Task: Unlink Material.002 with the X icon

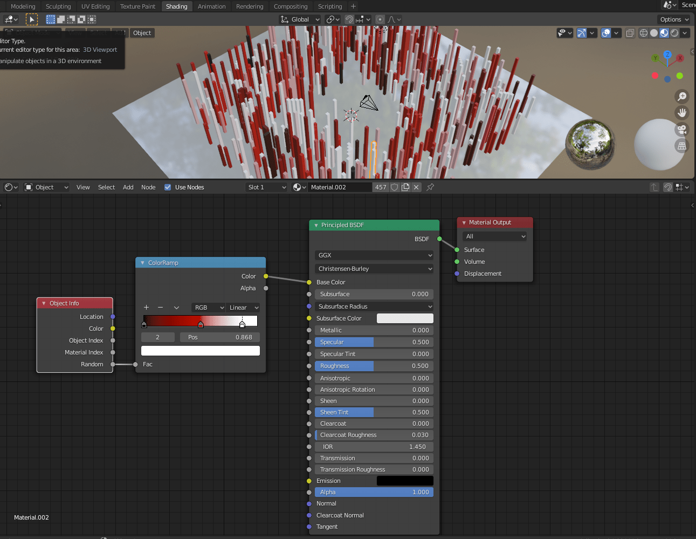Action: [x=416, y=187]
